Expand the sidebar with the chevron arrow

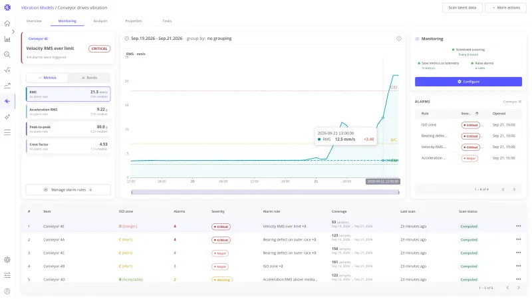coord(13,31)
